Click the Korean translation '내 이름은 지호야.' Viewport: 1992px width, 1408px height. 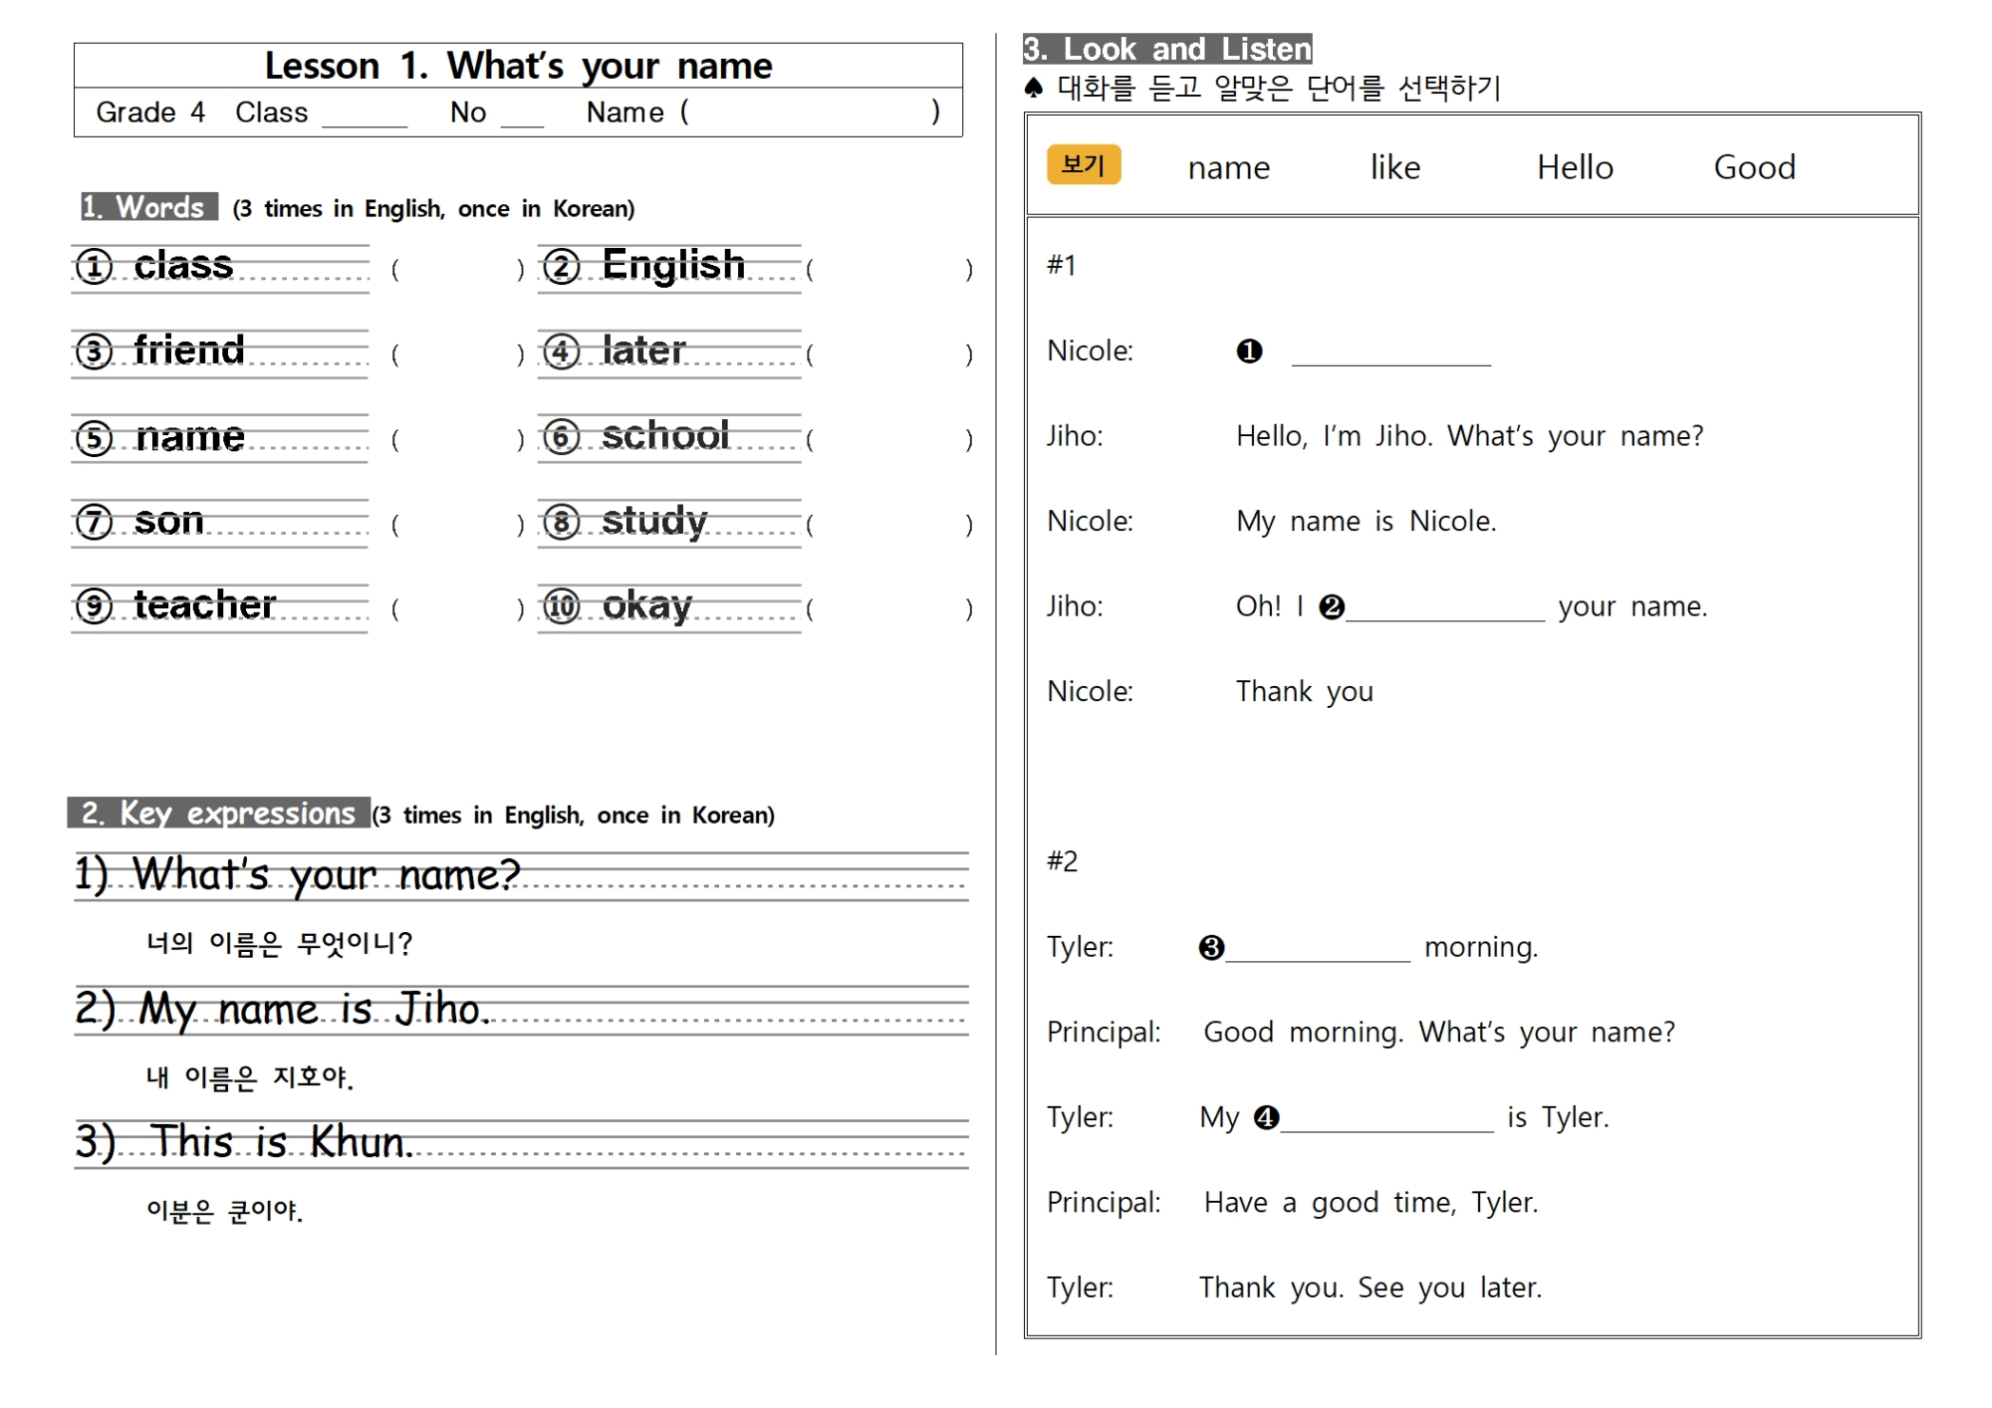point(249,1077)
